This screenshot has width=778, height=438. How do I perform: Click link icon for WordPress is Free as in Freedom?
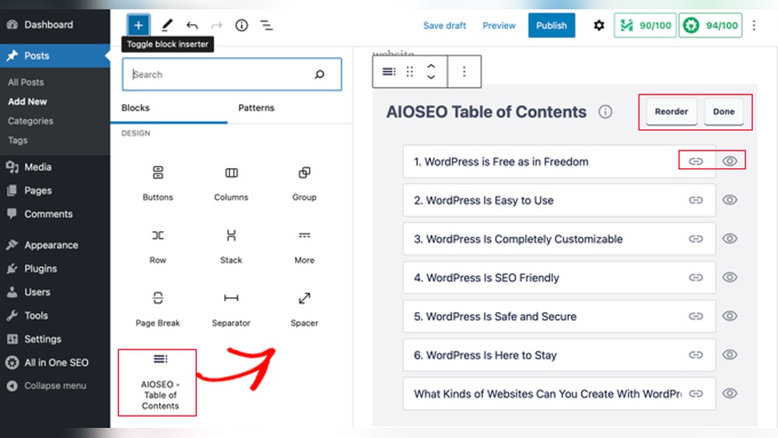tap(696, 161)
